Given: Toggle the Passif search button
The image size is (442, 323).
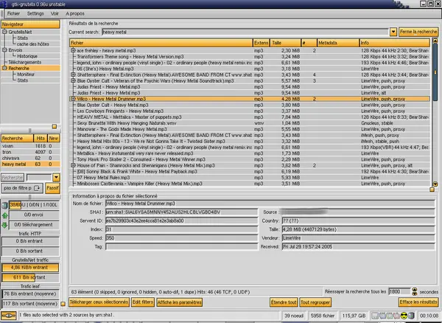Looking at the screenshot, I should [x=54, y=189].
